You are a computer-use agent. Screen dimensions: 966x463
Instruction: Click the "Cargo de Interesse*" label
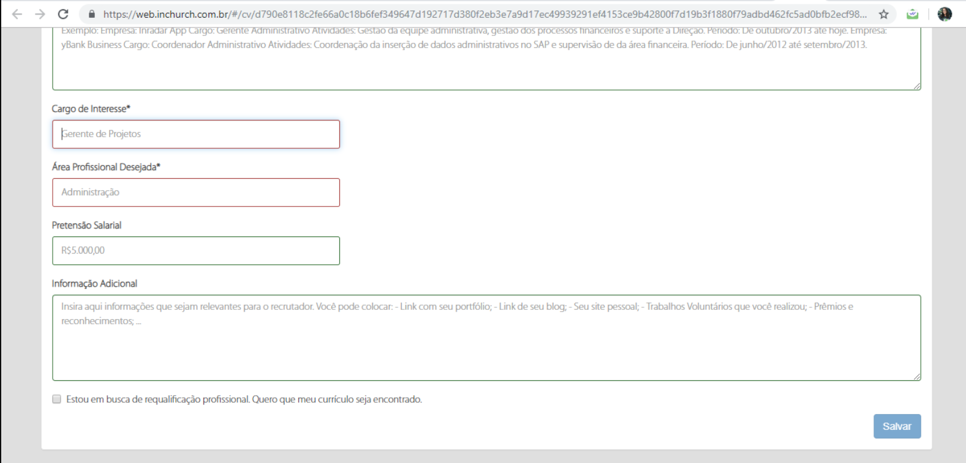point(91,108)
